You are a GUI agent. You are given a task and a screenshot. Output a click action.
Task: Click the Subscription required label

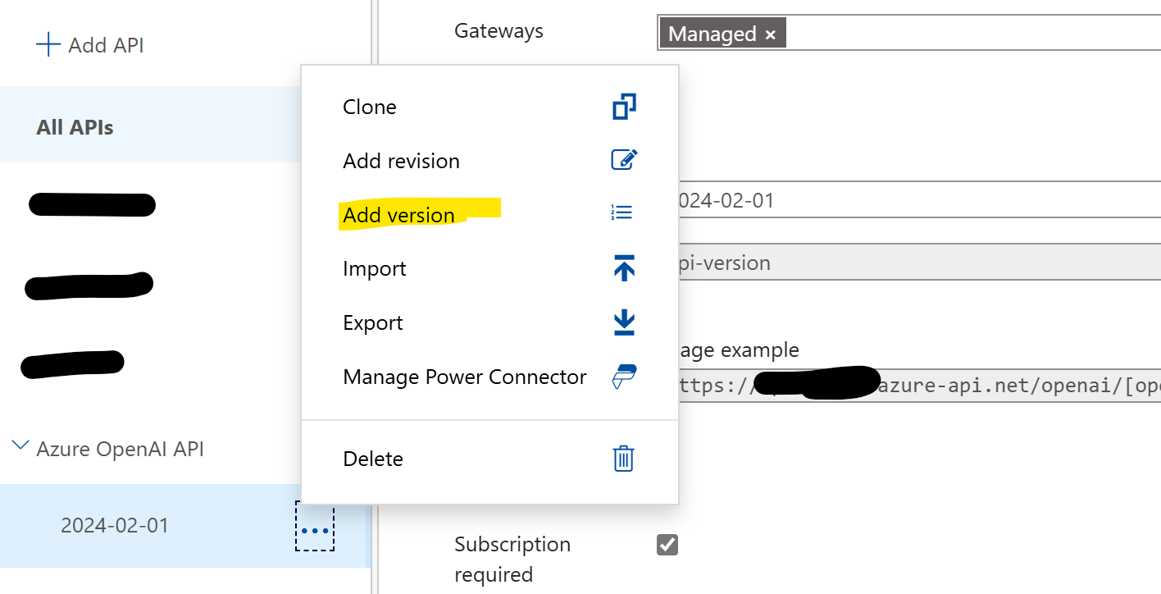click(x=512, y=559)
